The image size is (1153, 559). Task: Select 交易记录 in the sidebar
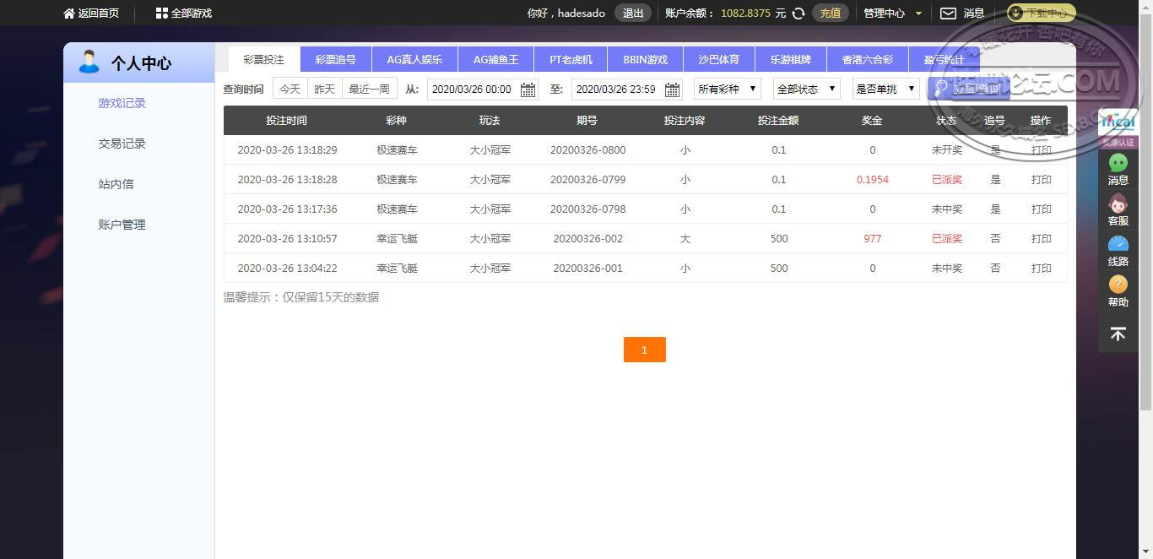tap(122, 144)
